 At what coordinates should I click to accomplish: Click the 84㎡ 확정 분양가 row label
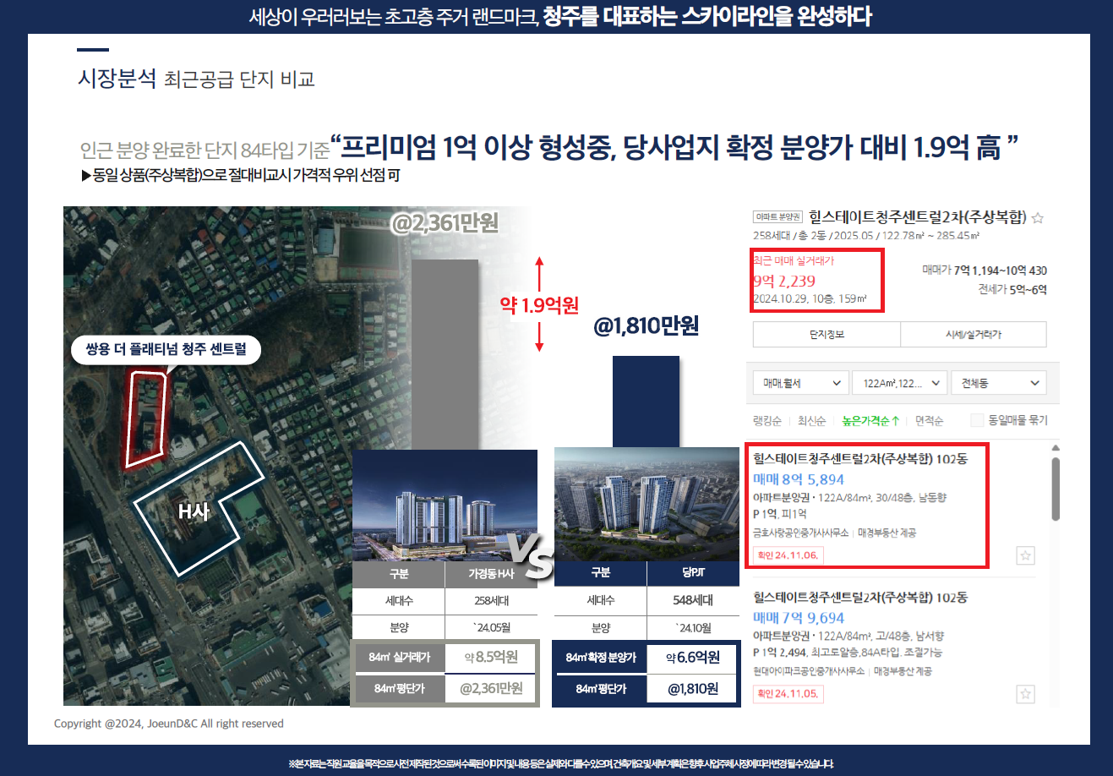coord(600,657)
